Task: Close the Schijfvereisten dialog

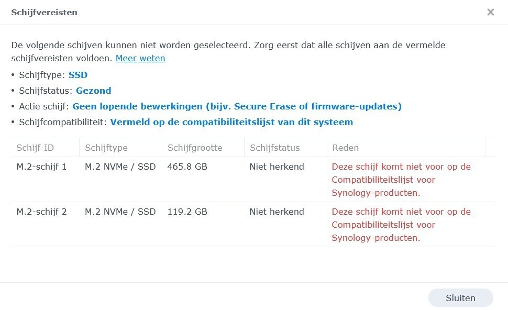Action: pos(491,12)
